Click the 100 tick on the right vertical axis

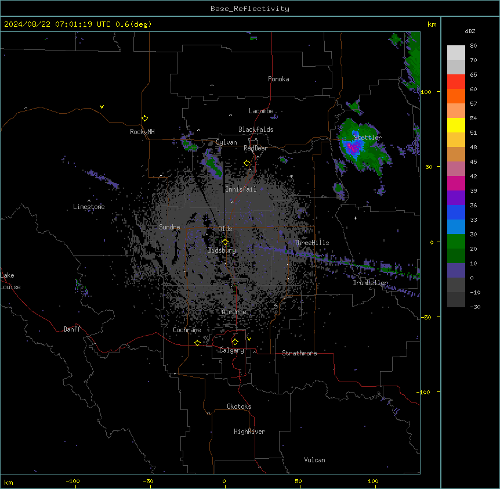click(426, 92)
